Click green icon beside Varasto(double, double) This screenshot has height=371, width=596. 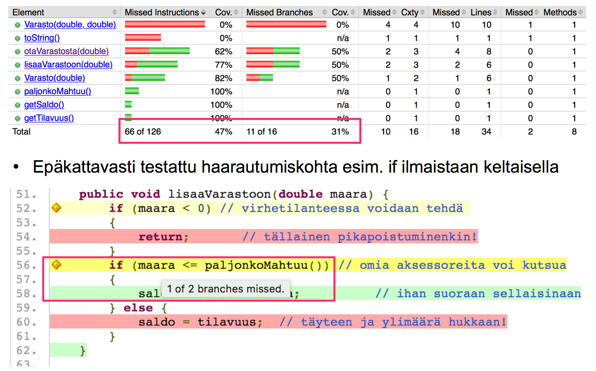tap(17, 25)
